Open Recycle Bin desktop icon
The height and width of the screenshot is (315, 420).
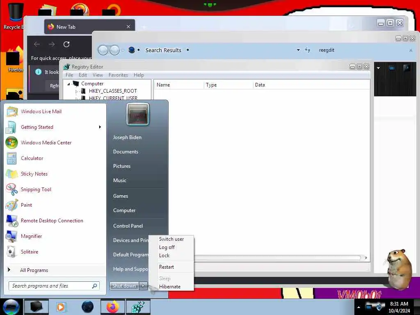(x=16, y=16)
